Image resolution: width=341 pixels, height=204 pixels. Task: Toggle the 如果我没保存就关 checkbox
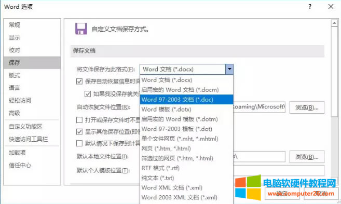[88, 94]
